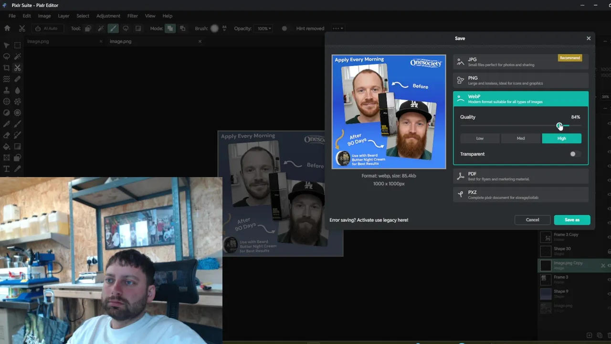Choose the draw cutout tool option

(x=113, y=28)
